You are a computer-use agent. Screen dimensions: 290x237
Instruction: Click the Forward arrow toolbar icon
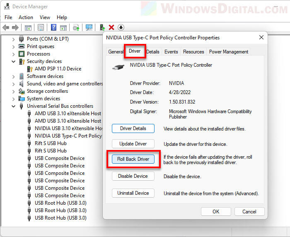(x=15, y=28)
